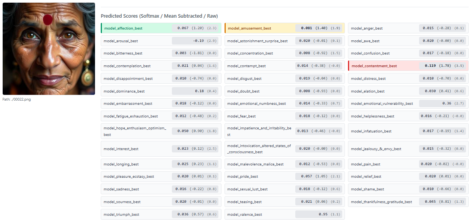Image resolution: width=471 pixels, height=220 pixels.
Task: Click the model_emotional_vulnerability_best row
Action: (x=408, y=103)
